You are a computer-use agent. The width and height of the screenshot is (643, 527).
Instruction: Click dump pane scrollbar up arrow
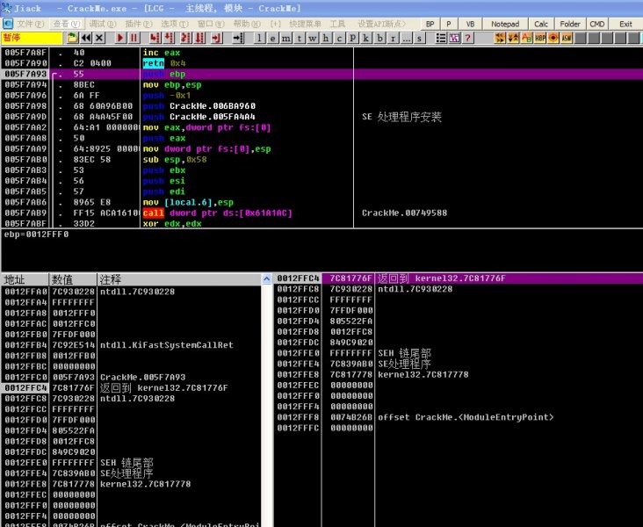266,279
